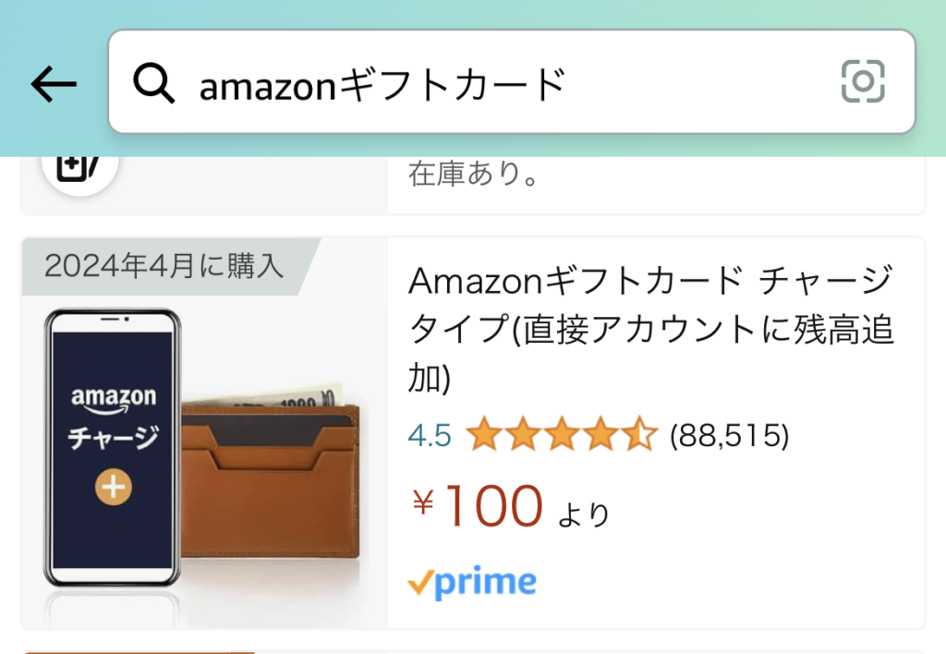Open the Amazonギフトカード チャージタイプ product title
Image resolution: width=946 pixels, height=654 pixels.
coord(651,329)
